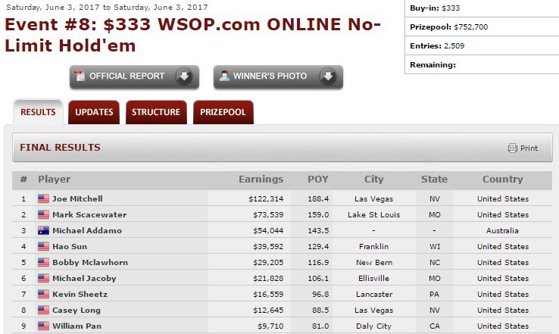Click the US flag next to Michael Jacoby
The width and height of the screenshot is (559, 334).
pos(43,278)
